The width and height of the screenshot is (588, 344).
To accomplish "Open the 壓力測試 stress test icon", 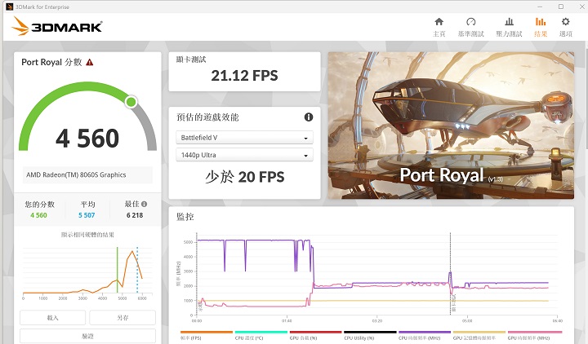I will (x=509, y=22).
